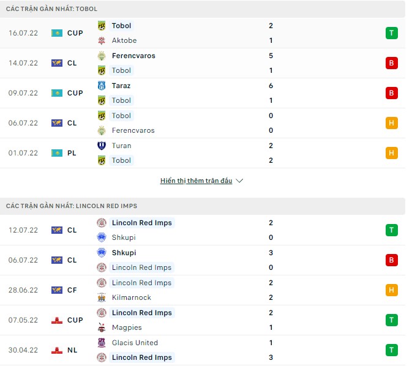
Task: Click the Glacis United club logo
Action: 102,343
